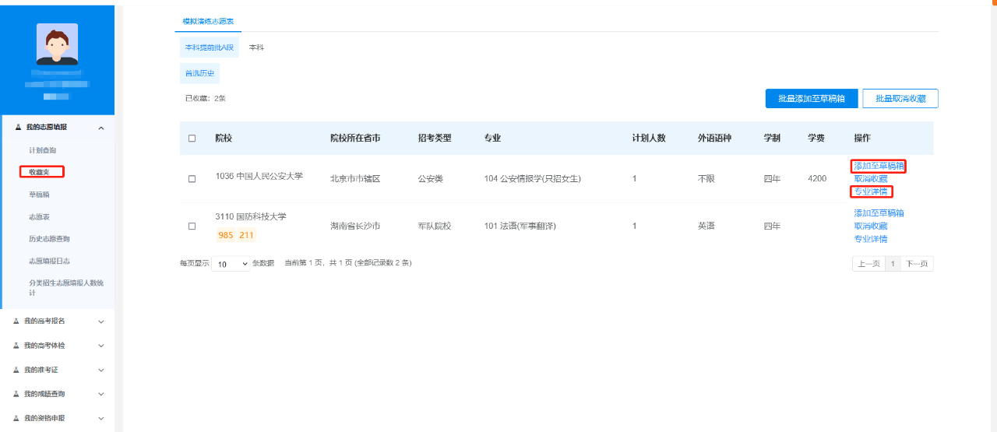The image size is (997, 432).
Task: Click the user avatar picture
Action: [x=57, y=44]
